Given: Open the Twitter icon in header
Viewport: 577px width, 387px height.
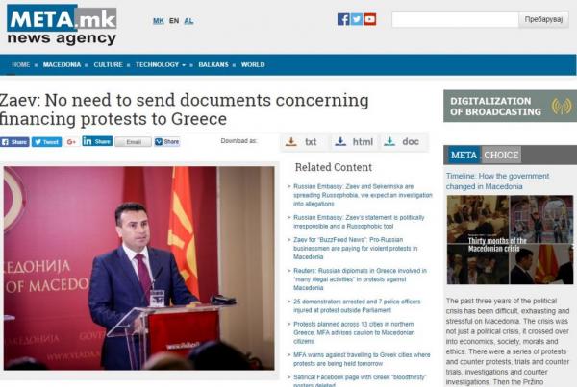Looking at the screenshot, I should [x=356, y=19].
